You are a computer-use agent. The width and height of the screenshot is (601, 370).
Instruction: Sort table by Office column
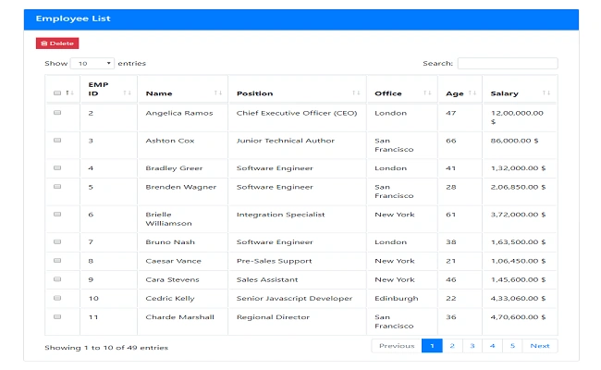427,92
